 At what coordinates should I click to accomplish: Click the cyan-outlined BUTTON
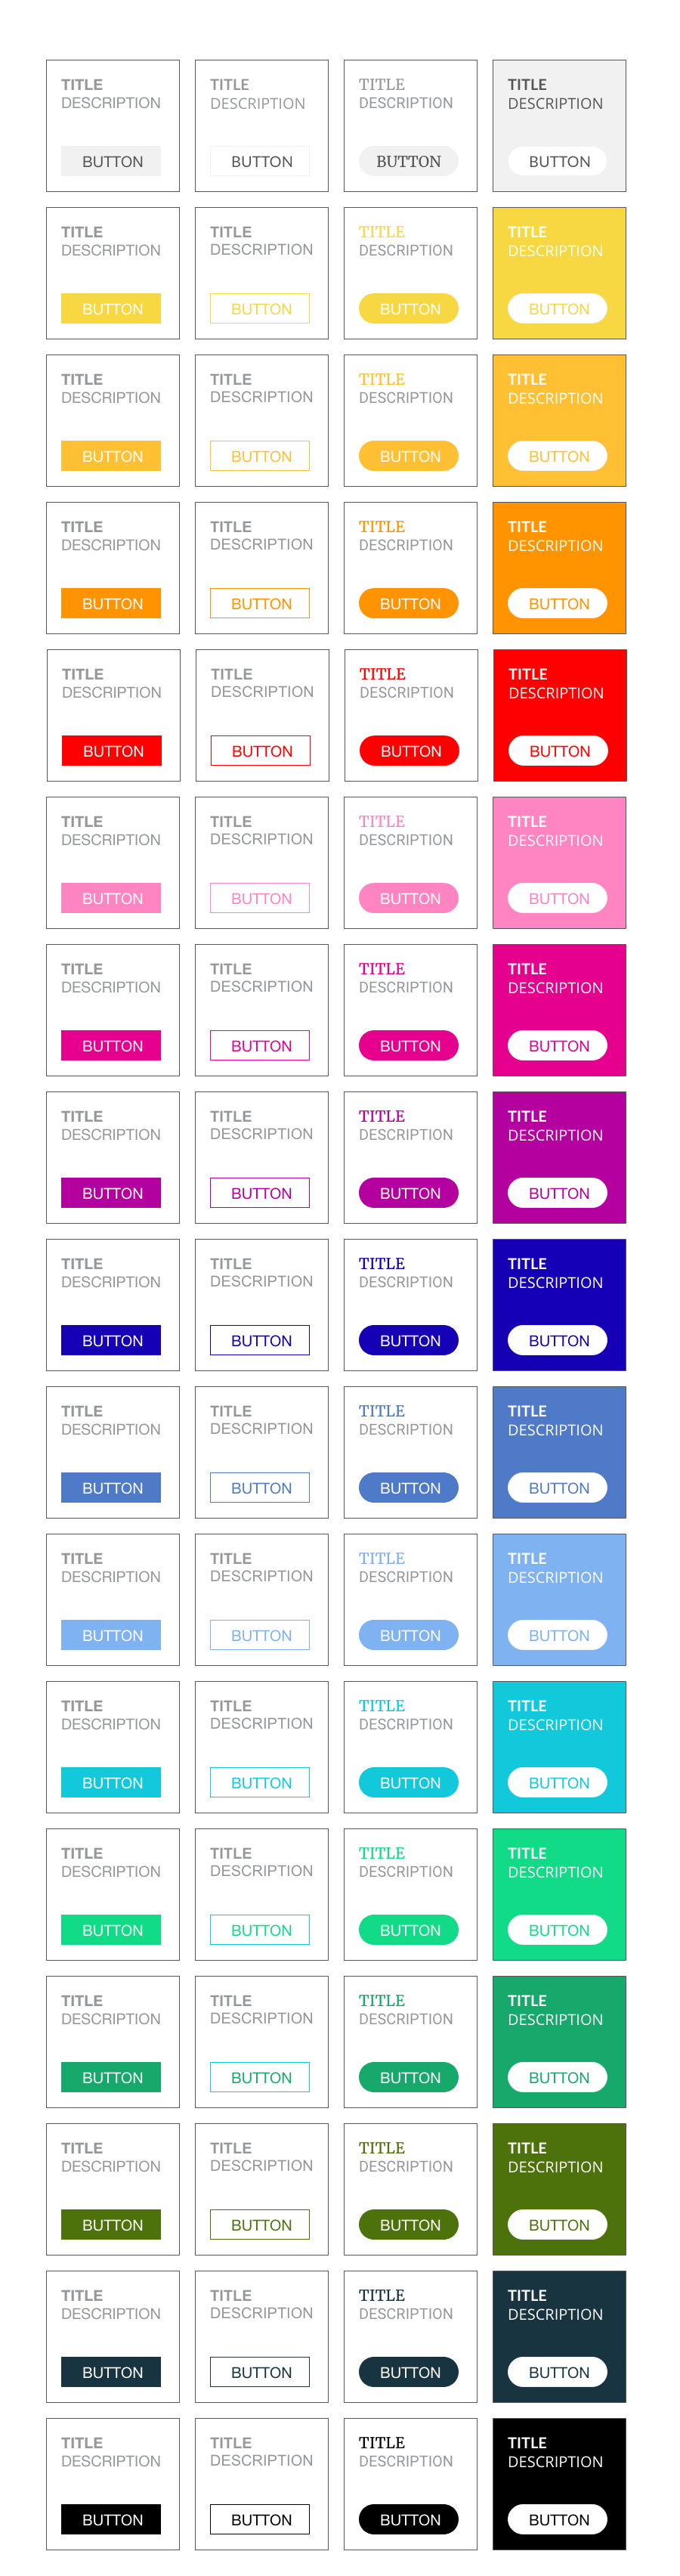260,1783
